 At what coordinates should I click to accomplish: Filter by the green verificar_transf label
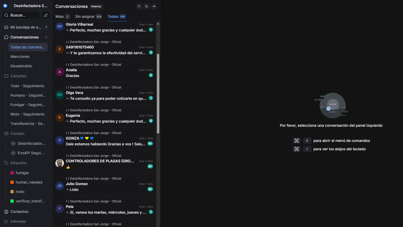tap(28, 201)
